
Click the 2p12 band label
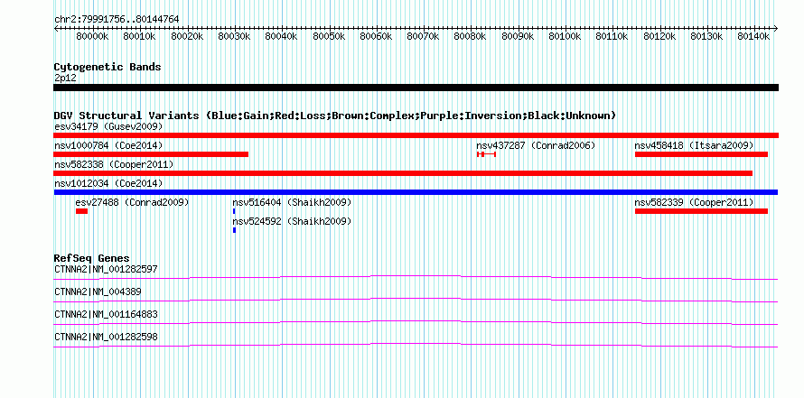point(66,79)
